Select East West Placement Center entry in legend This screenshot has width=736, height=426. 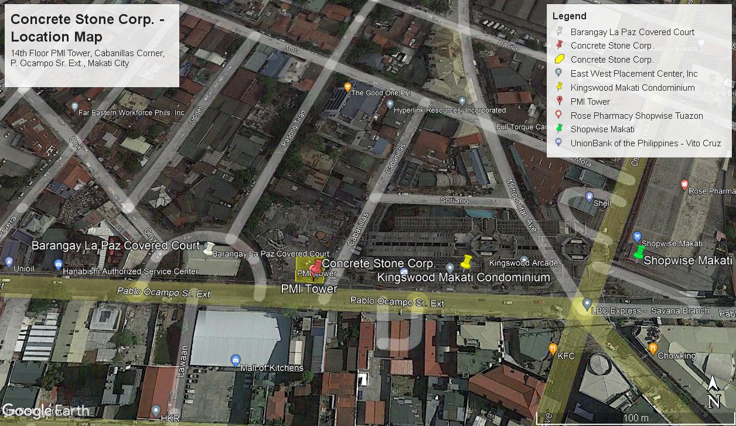click(633, 73)
